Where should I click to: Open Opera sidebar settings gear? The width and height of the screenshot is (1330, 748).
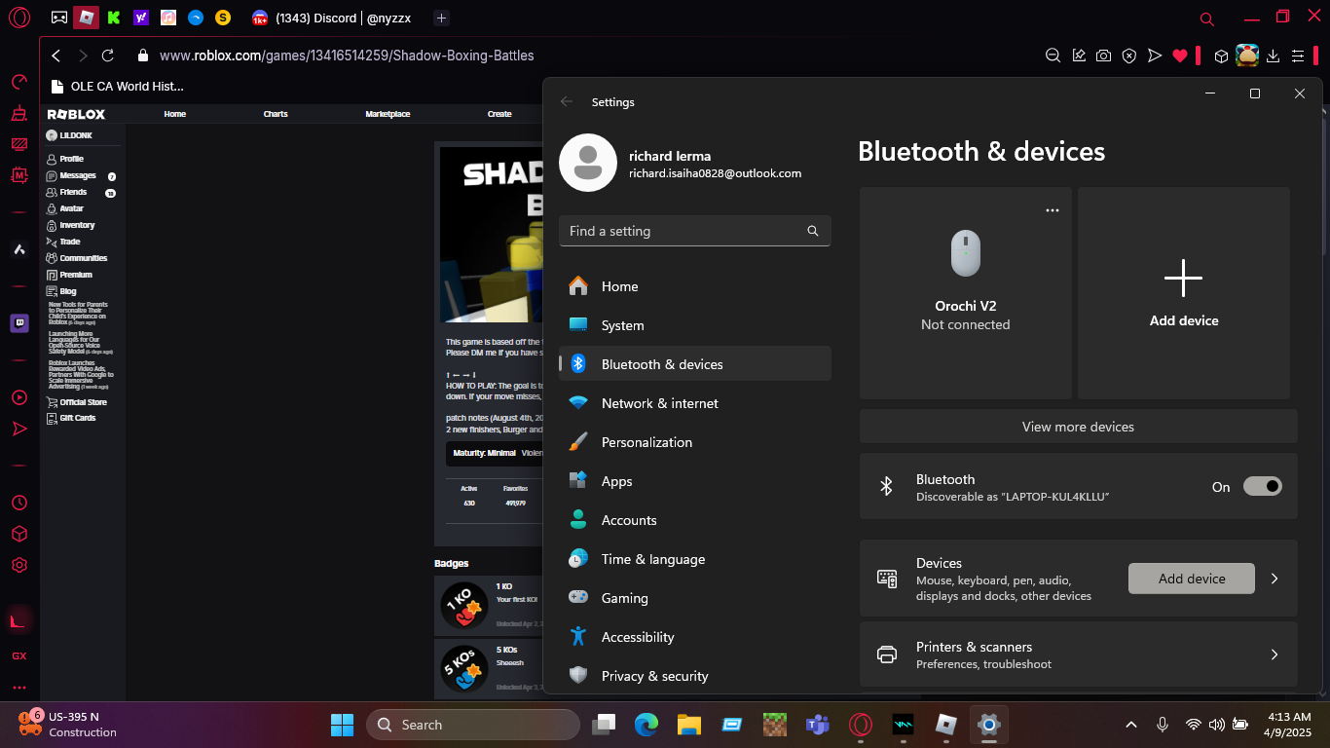click(x=19, y=565)
